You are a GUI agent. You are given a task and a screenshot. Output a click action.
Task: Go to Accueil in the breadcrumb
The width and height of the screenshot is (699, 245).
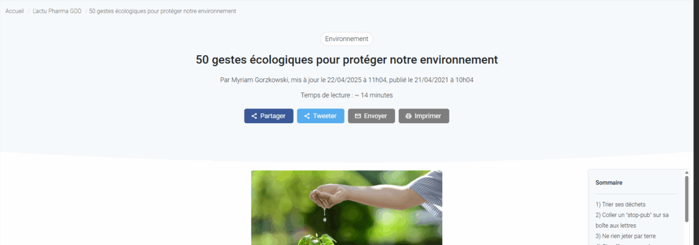[x=15, y=11]
